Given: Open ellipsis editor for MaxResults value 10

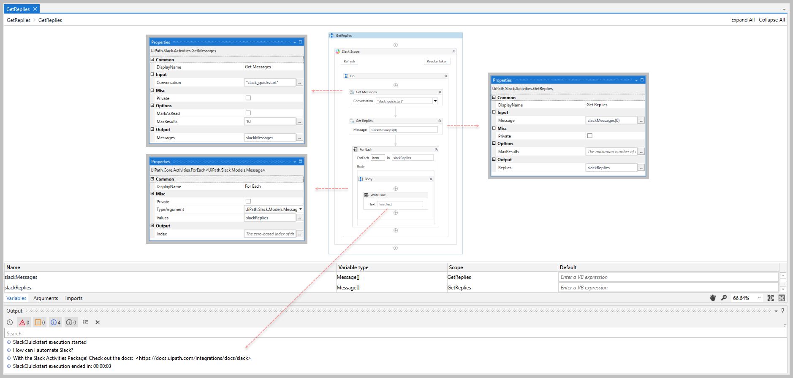Looking at the screenshot, I should pos(300,121).
